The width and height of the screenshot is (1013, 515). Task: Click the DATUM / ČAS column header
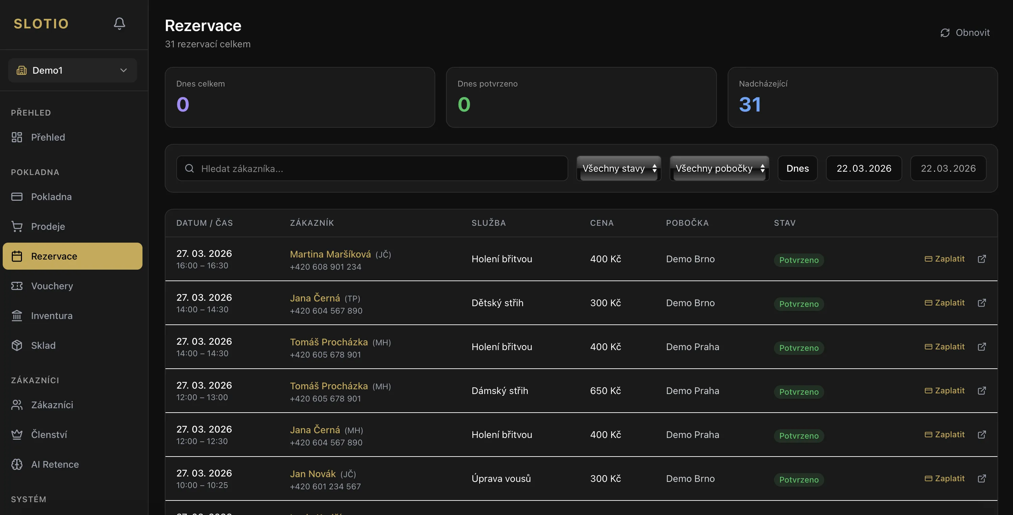pyautogui.click(x=205, y=223)
